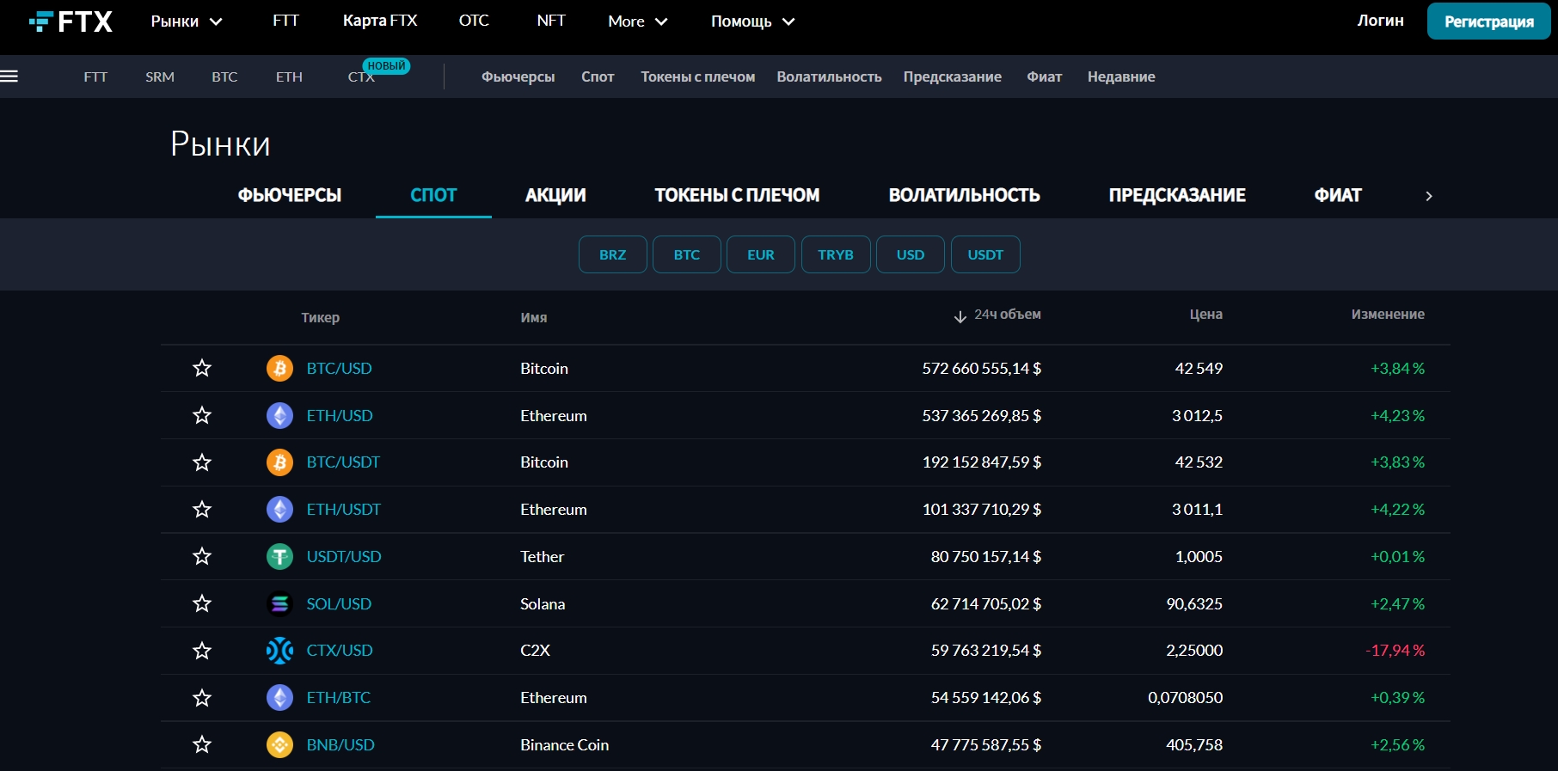Open Карта FTX page
1558x771 pixels.
(x=380, y=21)
